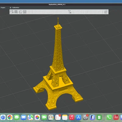Open Safari from the dock
This screenshot has height=122, width=122.
click(3, 117)
